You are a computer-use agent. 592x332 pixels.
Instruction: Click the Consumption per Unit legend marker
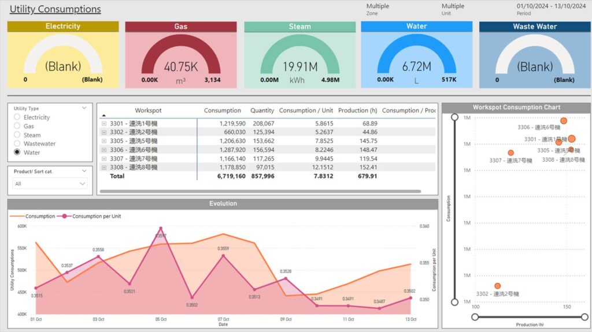tap(65, 217)
